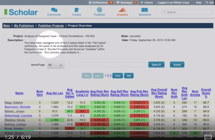Open the Help menu item

pyautogui.click(x=199, y=2)
